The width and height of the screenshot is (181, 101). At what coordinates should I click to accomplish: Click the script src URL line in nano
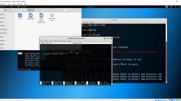[x=65, y=52]
